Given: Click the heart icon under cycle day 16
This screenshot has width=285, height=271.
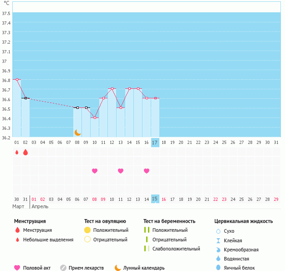Looking at the screenshot, I should (147, 171).
